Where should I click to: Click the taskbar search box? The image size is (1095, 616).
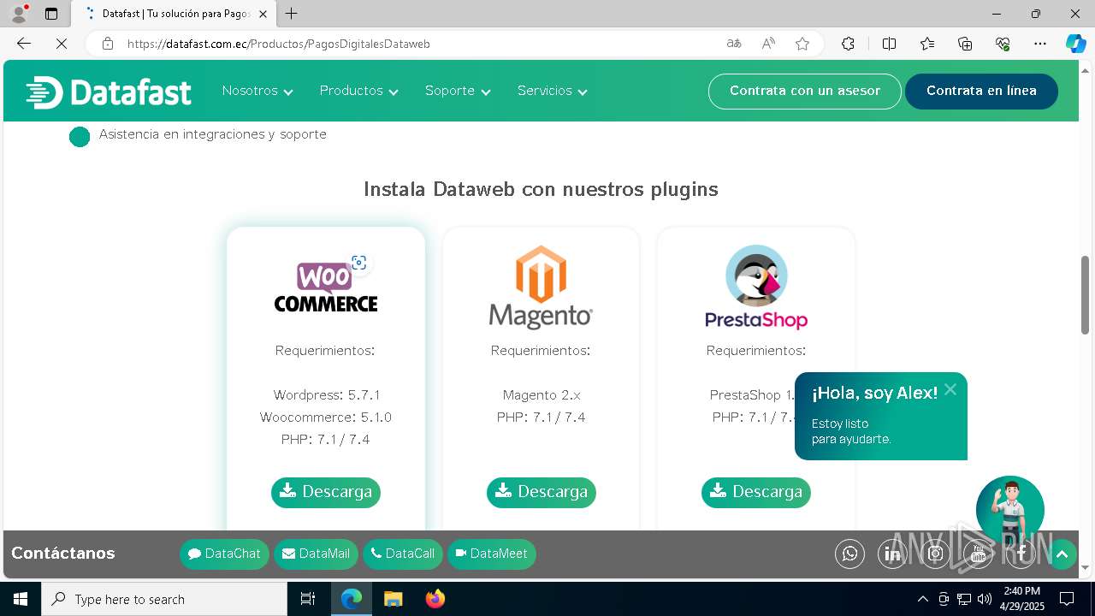tap(164, 599)
